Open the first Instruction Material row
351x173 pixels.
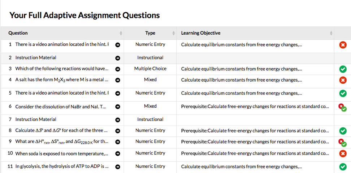point(36,57)
